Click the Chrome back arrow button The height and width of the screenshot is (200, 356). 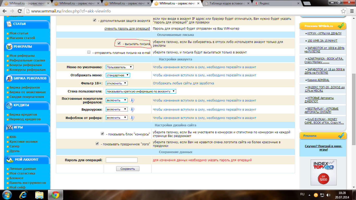pyautogui.click(x=5, y=11)
